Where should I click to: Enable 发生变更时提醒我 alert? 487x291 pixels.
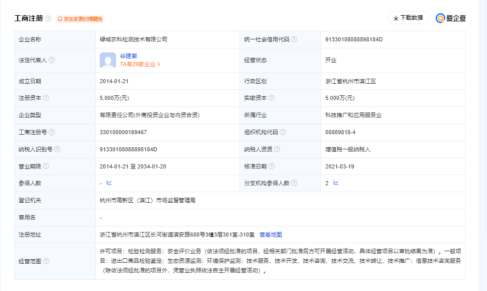click(x=80, y=19)
